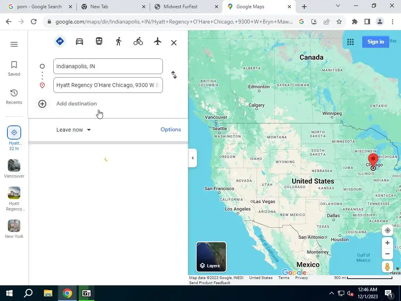The width and height of the screenshot is (401, 301).
Task: Click muted volume icon in tray
Action: tap(350, 293)
